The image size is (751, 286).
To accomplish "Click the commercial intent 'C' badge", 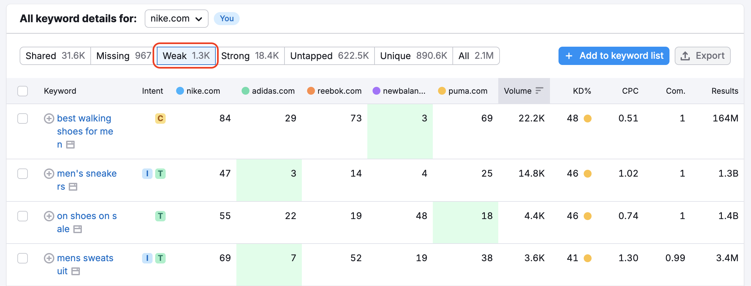I will pyautogui.click(x=160, y=119).
